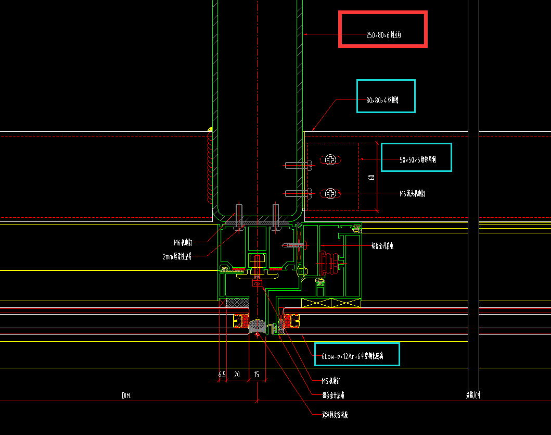
Task: Click the lower cross-head screw symbol
Action: 330,194
